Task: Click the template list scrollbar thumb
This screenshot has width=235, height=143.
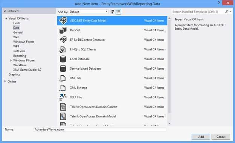Action: 169,67
